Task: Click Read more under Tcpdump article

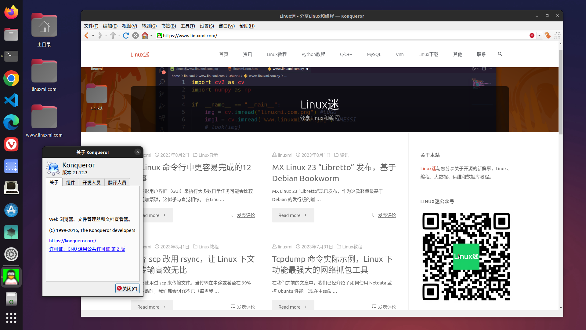Action: coord(293,306)
